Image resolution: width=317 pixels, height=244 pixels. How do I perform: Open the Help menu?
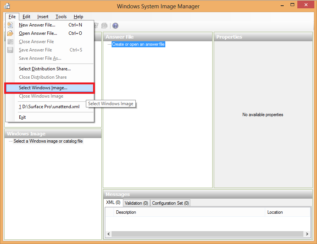pos(78,17)
